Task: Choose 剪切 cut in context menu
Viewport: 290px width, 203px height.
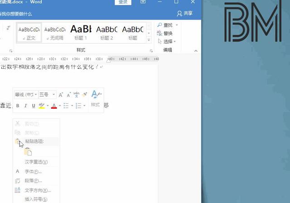Action: coord(36,124)
